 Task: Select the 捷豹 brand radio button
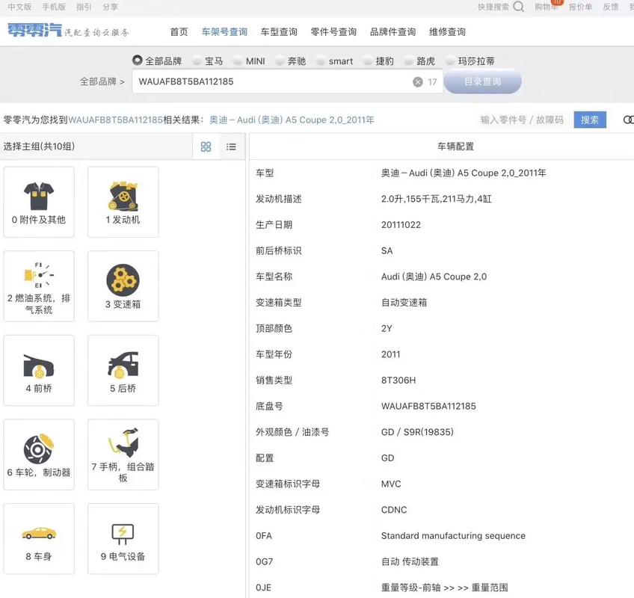[x=368, y=61]
